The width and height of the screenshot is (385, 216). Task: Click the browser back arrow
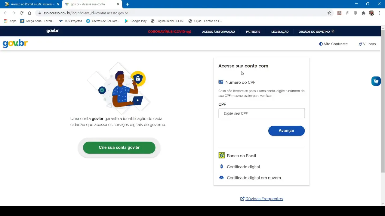[5, 13]
